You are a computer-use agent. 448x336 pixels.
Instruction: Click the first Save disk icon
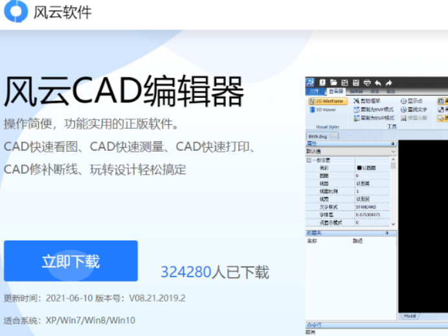point(344,83)
